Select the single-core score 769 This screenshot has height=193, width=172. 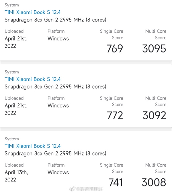point(115,48)
